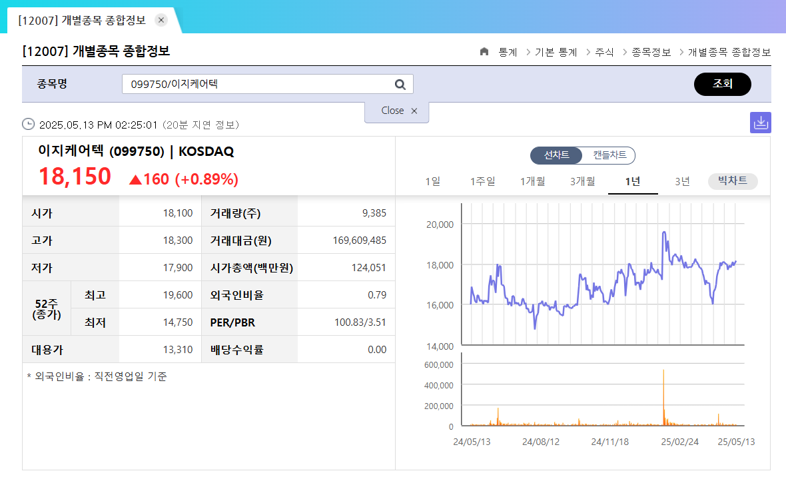Click the download data icon
This screenshot has height=491, width=786.
pyautogui.click(x=760, y=122)
